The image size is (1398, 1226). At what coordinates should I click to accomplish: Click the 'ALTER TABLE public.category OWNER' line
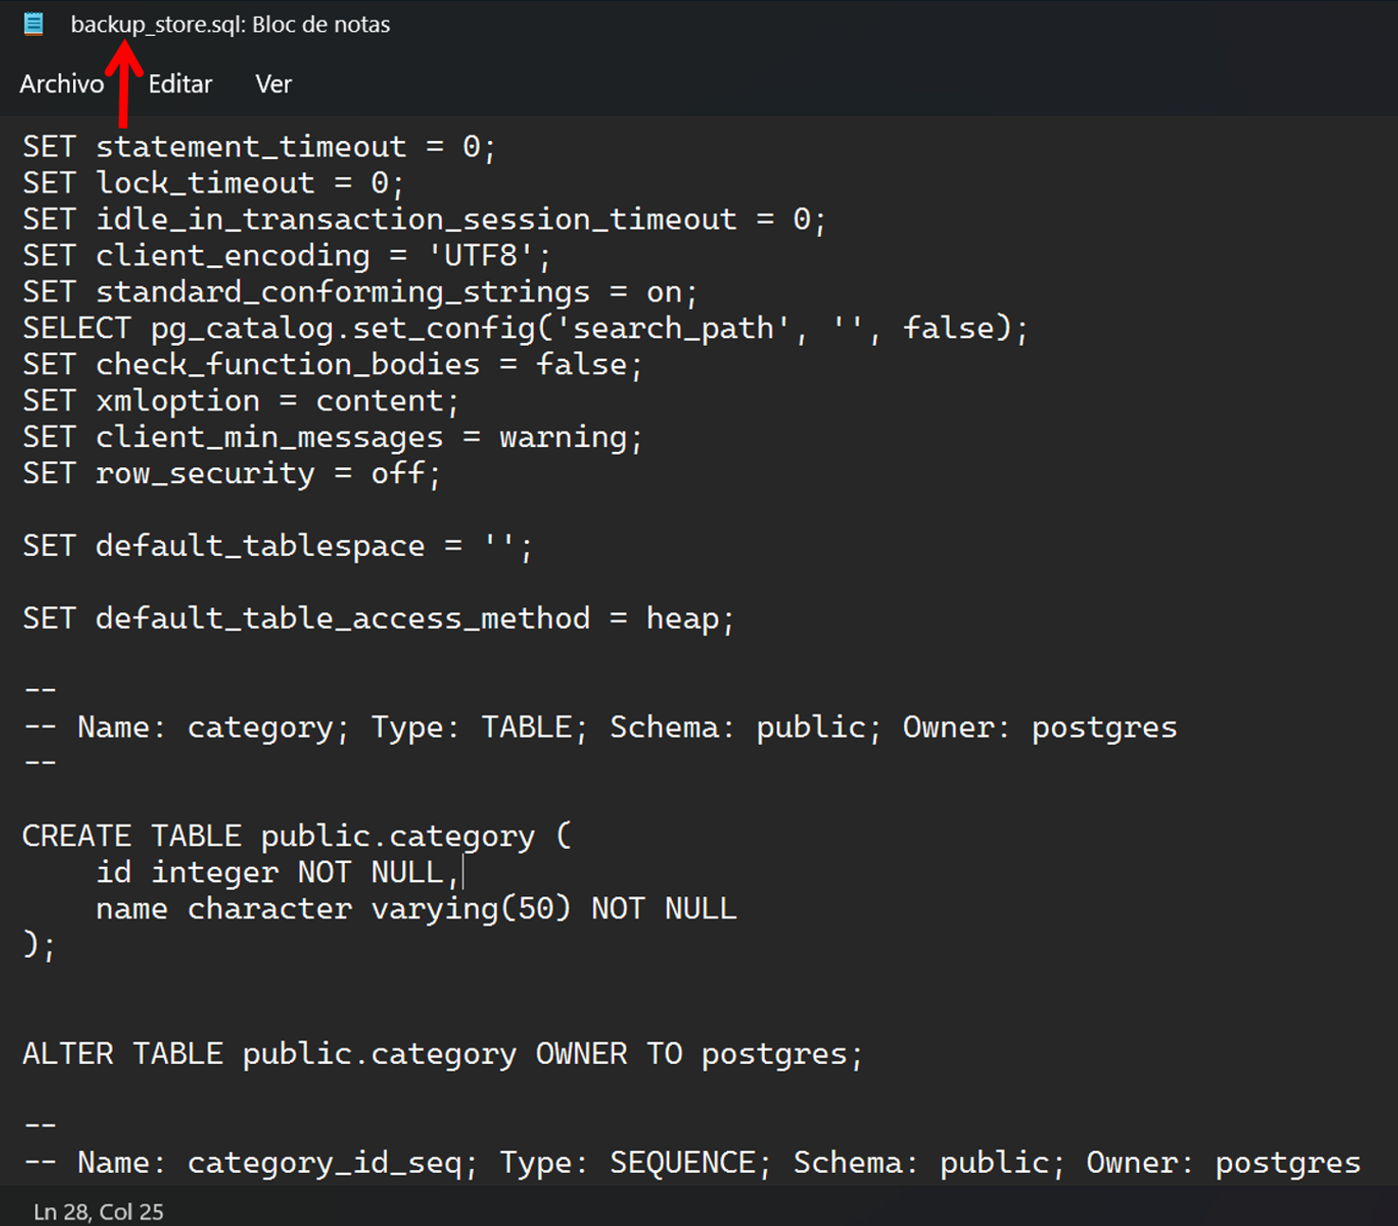click(443, 1055)
